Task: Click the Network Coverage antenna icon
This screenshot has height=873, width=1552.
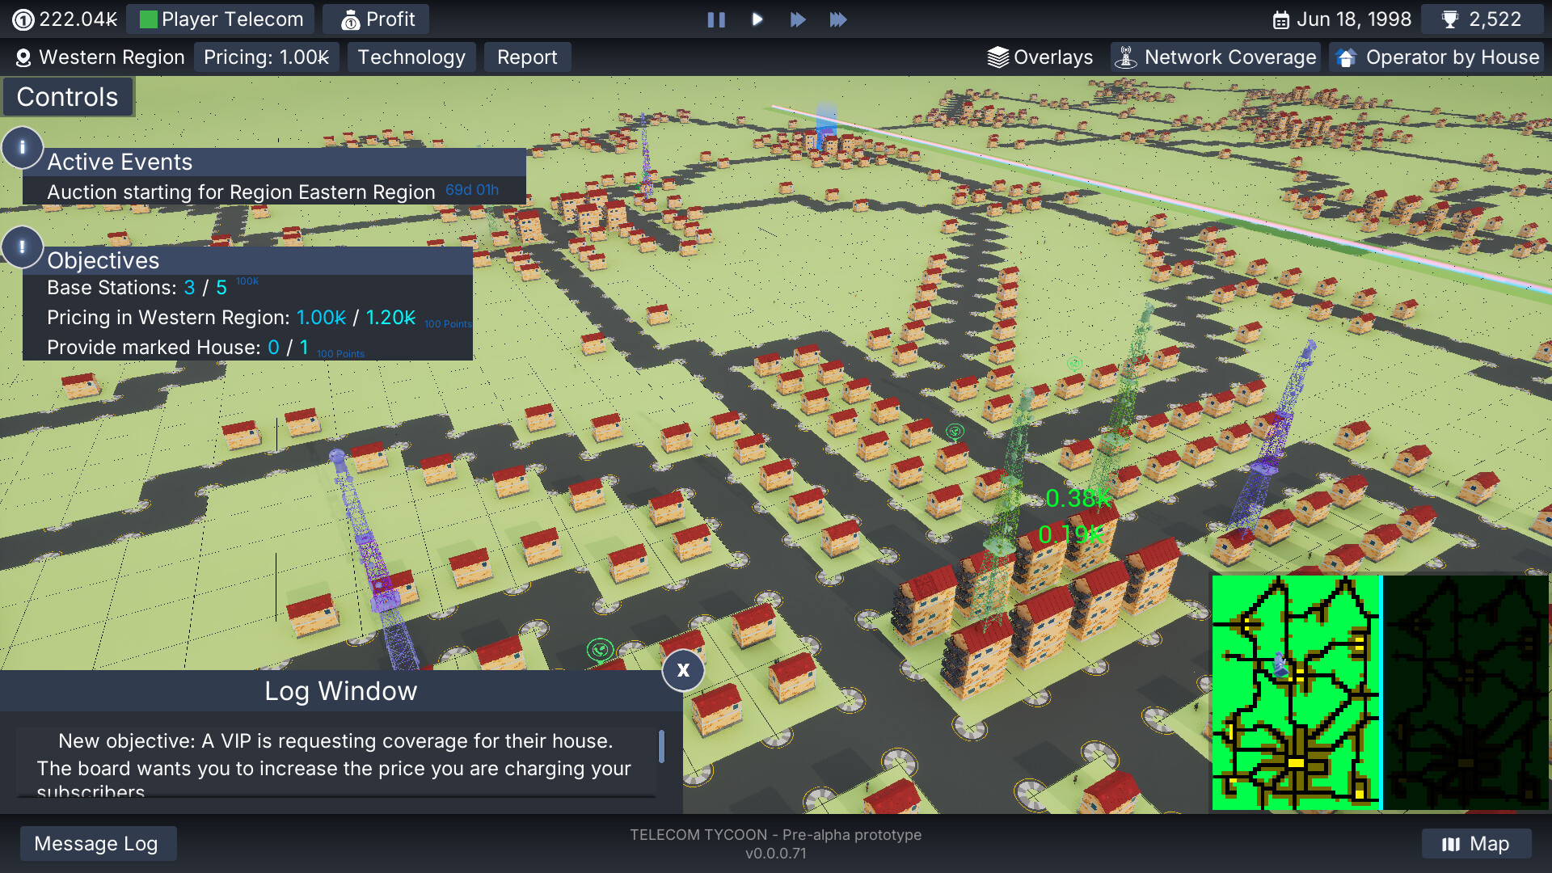Action: (1126, 57)
